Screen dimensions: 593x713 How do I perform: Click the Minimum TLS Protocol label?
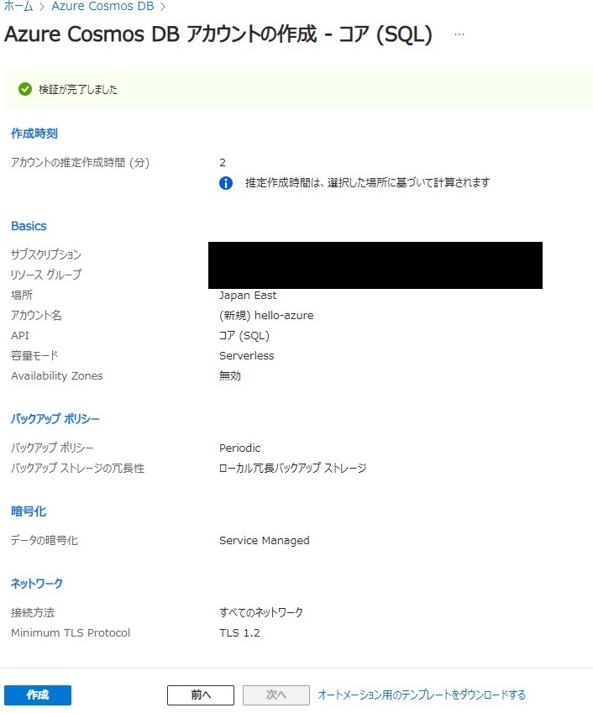pyautogui.click(x=71, y=632)
